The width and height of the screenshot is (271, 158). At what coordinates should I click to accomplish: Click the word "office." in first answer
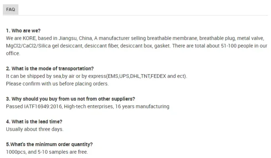pos(13,54)
